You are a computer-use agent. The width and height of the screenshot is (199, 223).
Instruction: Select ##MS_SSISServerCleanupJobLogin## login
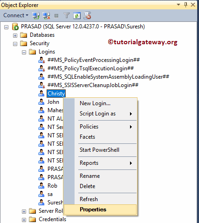93,85
